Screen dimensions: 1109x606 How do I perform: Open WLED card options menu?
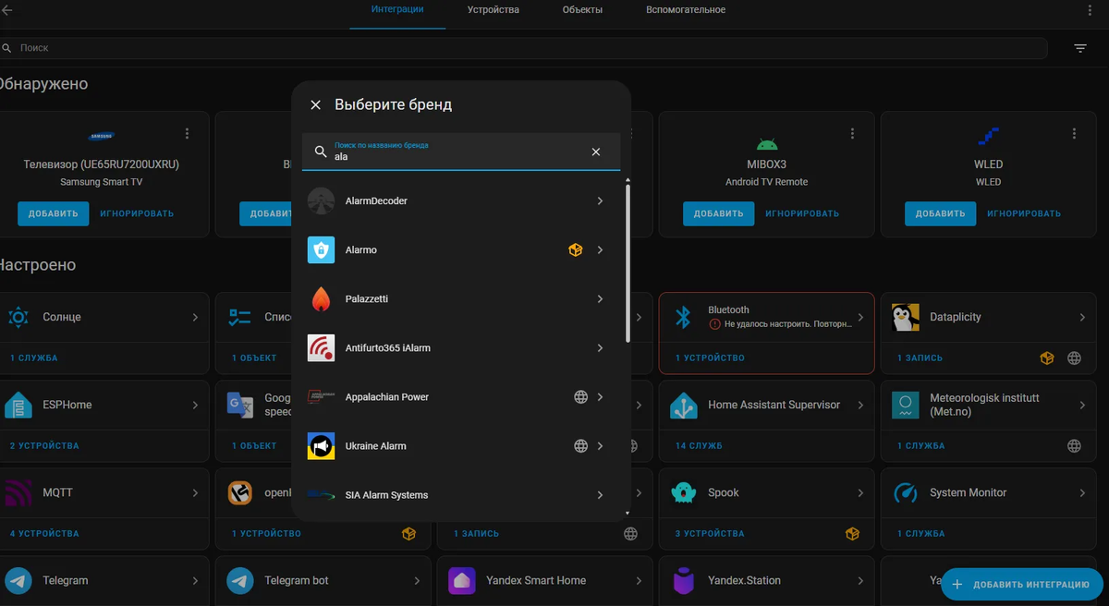(x=1074, y=134)
